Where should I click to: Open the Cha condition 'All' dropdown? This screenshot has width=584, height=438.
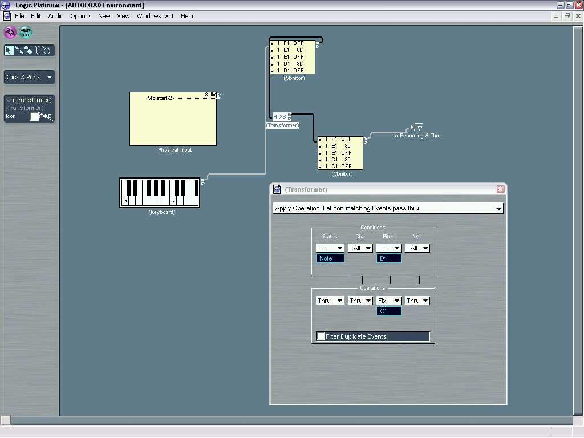click(360, 248)
